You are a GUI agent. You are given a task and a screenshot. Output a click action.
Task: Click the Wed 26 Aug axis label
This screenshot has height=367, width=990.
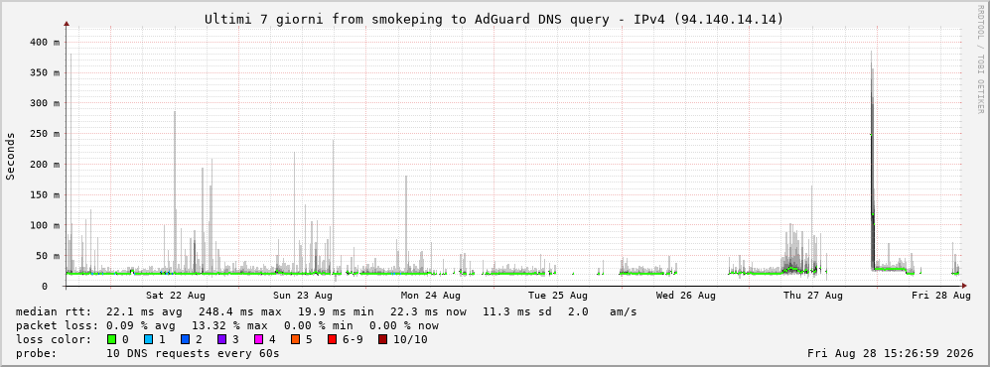coord(686,296)
